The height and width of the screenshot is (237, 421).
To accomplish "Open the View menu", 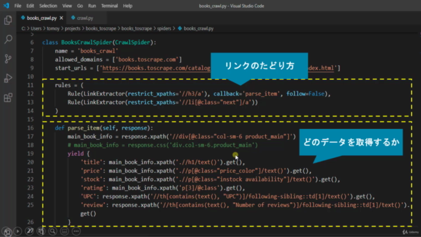I will [x=67, y=6].
